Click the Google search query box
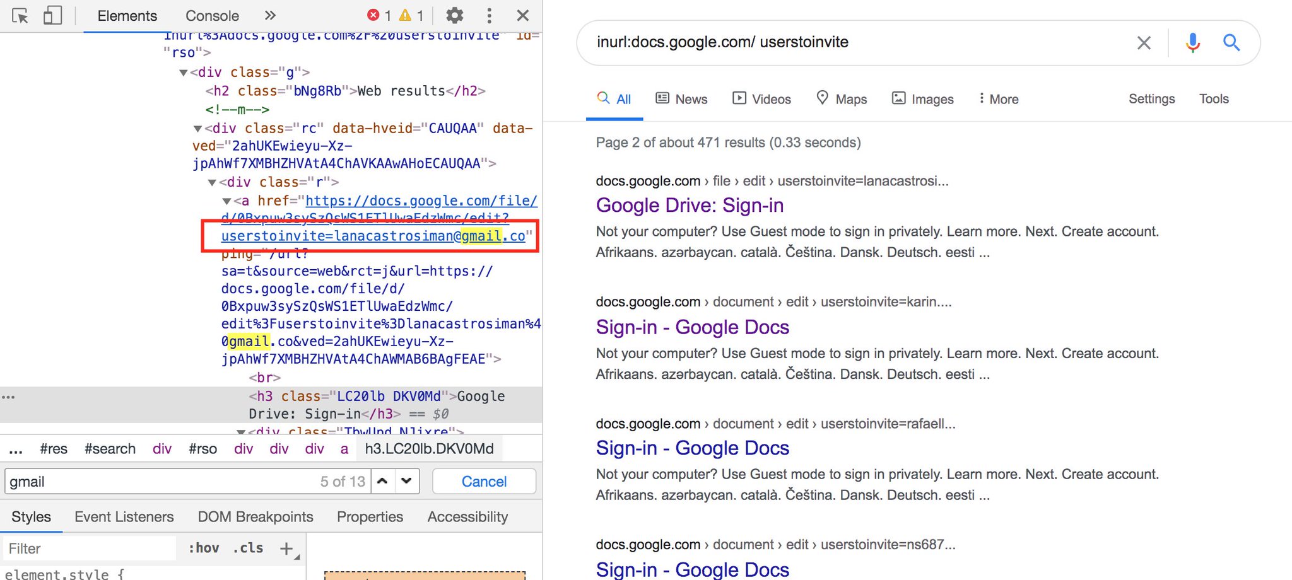The image size is (1292, 580). [x=858, y=42]
